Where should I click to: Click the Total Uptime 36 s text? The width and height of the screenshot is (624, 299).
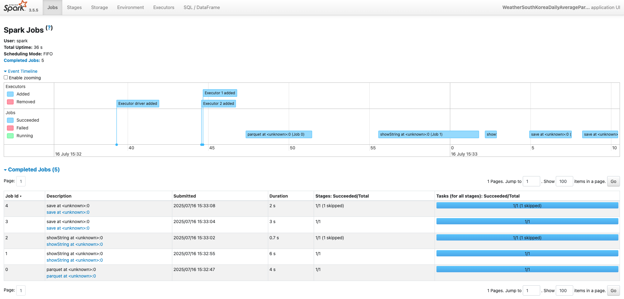click(x=23, y=47)
